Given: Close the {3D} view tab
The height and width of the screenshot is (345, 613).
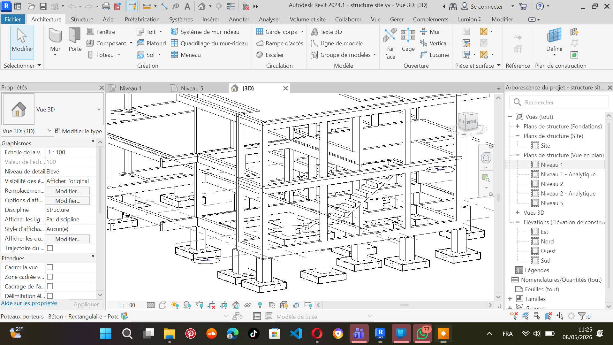Looking at the screenshot, I should pos(286,88).
